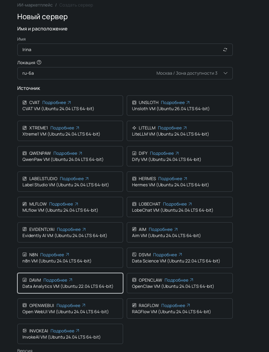Select the LiteLLM VM source card
This screenshot has width=269, height=352.
(180, 131)
